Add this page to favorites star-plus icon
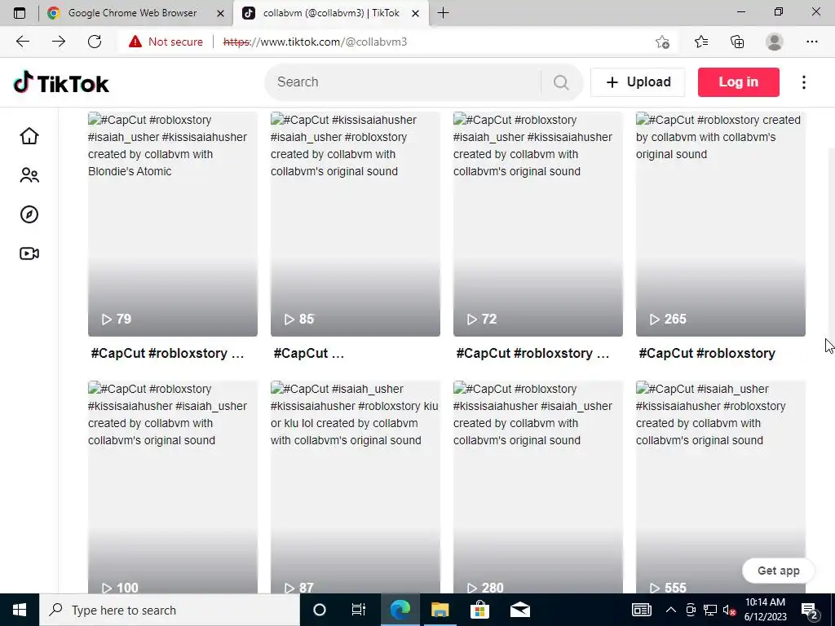 (662, 42)
